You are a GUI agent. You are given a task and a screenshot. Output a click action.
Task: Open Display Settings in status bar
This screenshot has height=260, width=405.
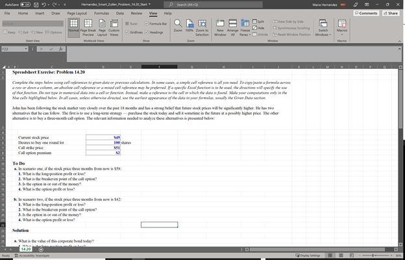click(308, 255)
